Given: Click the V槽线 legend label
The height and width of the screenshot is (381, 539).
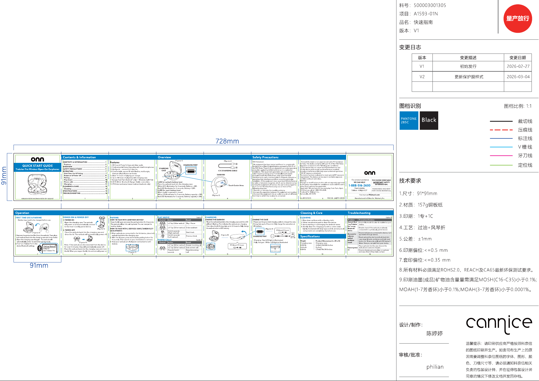Looking at the screenshot, I should tap(525, 147).
